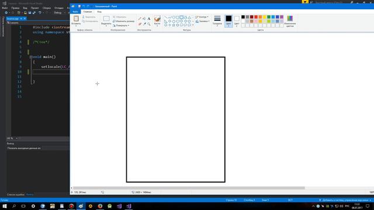
Task: Select the Magnifier tool in Paint
Action: pyautogui.click(x=149, y=24)
